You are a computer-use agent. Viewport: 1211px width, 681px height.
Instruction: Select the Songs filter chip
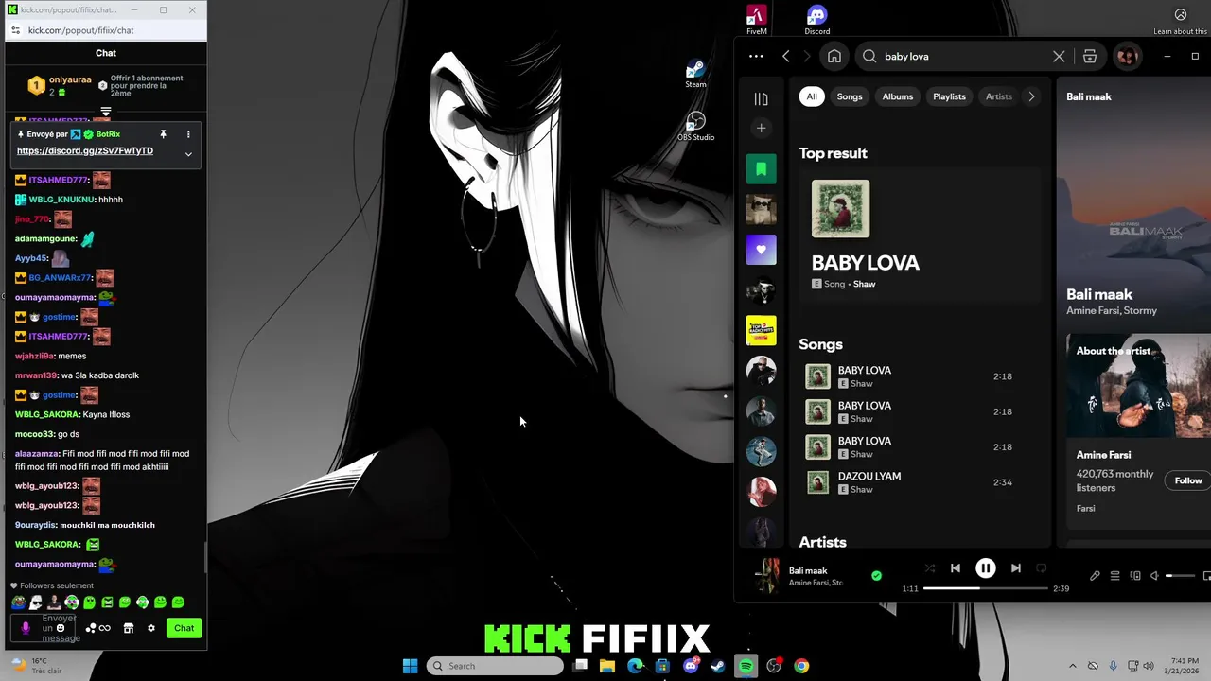pos(850,96)
